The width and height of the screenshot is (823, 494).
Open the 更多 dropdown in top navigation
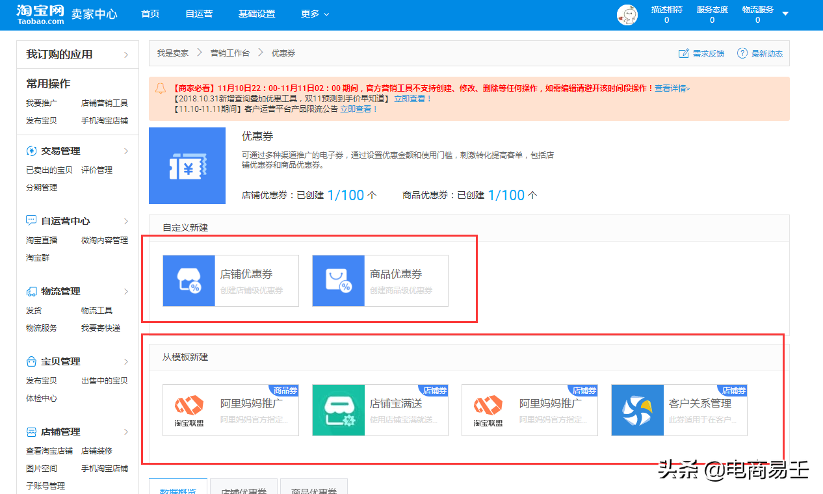[x=315, y=14]
